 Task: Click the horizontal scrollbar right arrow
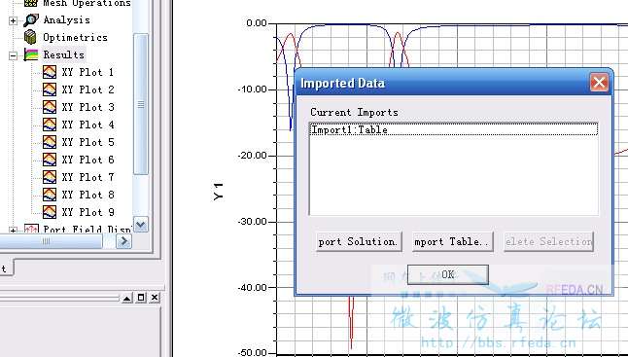[123, 241]
